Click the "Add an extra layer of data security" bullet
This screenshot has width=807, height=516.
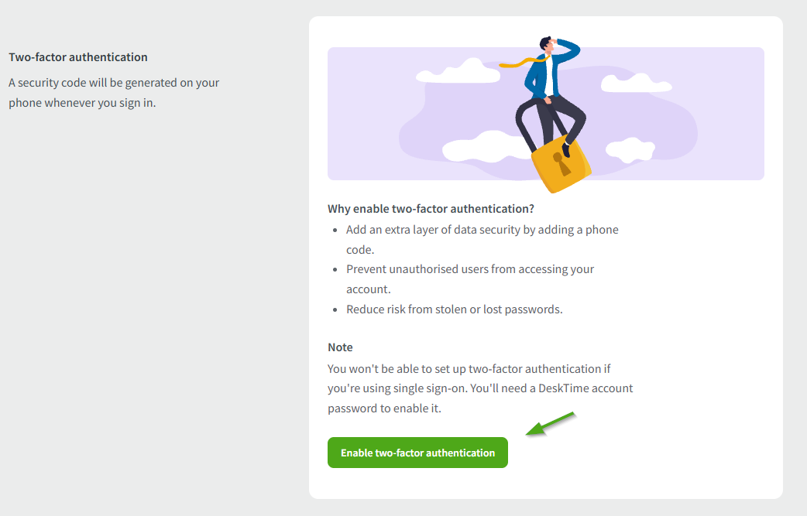[x=482, y=230]
